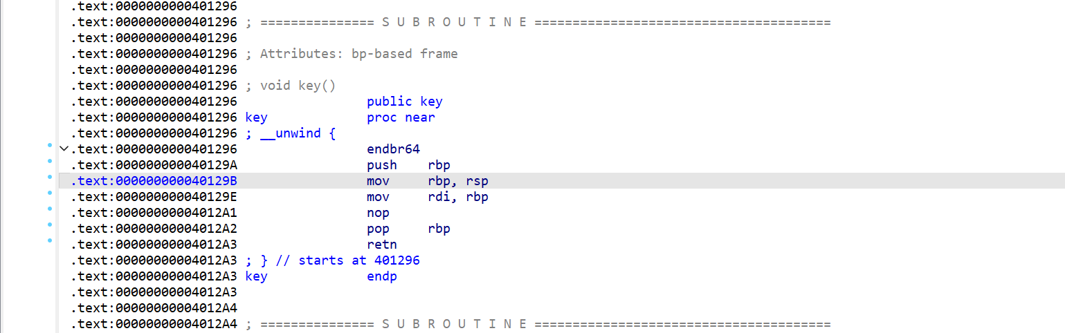Toggle breakpoint dot on the endbr64 line
This screenshot has width=1065, height=333.
click(49, 146)
